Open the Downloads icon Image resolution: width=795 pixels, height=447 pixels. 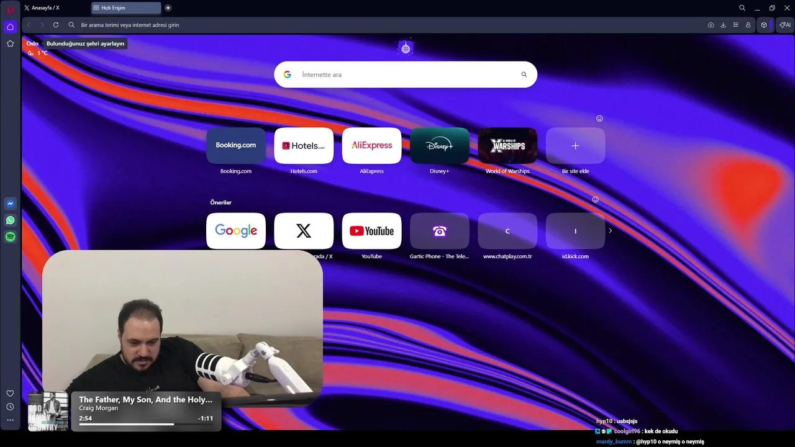(x=723, y=25)
